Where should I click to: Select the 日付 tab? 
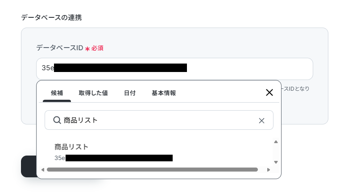130,93
